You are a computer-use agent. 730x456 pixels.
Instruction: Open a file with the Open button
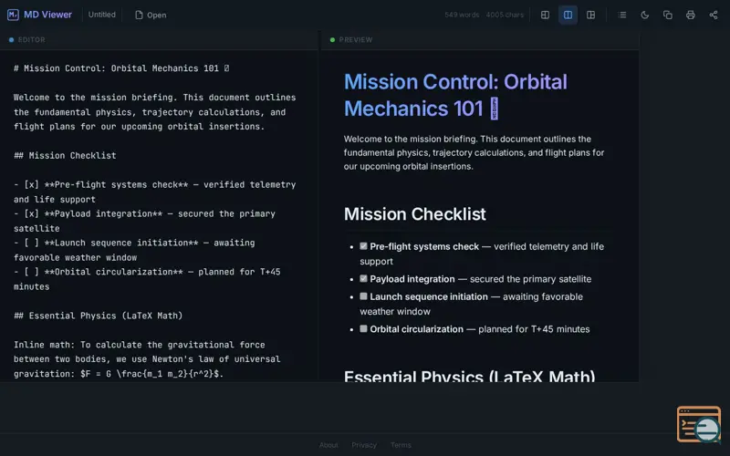tap(151, 15)
